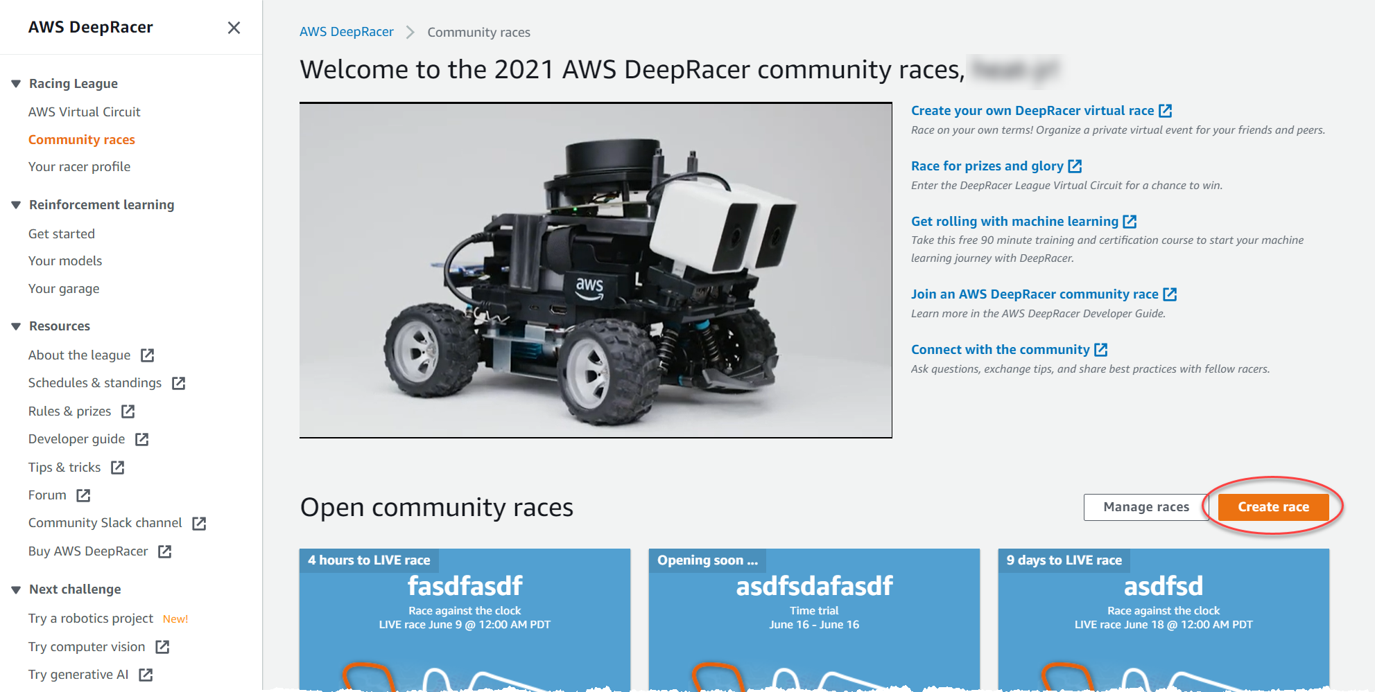Collapse the Reinforcement learning section

tap(16, 204)
